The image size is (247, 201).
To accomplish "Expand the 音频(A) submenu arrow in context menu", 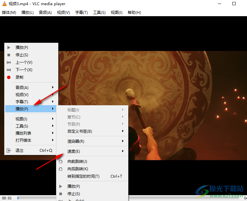I will point(53,87).
